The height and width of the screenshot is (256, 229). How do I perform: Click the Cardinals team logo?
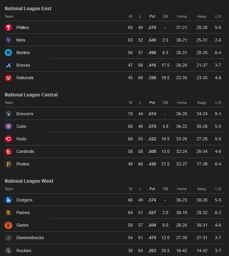pyautogui.click(x=8, y=151)
